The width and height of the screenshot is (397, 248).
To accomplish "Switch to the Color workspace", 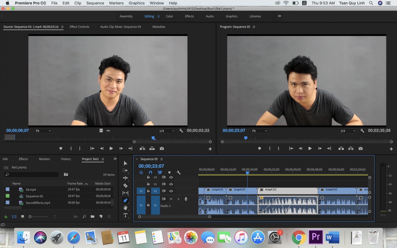I will [x=169, y=16].
